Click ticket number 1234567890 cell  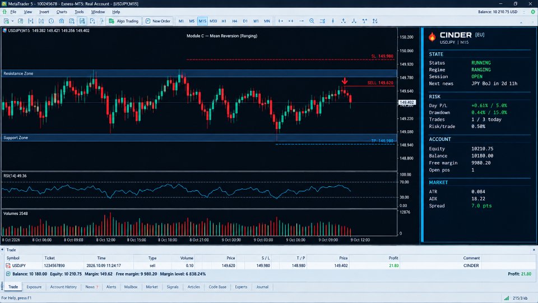click(x=54, y=265)
